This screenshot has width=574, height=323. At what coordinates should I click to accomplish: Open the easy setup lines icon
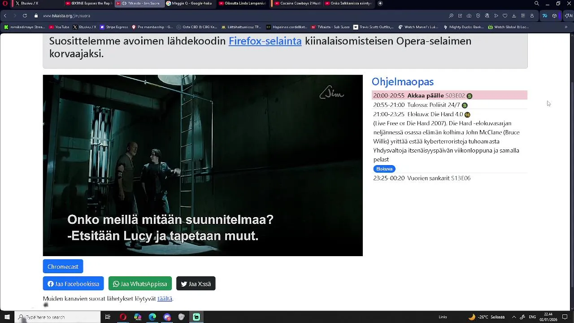pyautogui.click(x=523, y=16)
